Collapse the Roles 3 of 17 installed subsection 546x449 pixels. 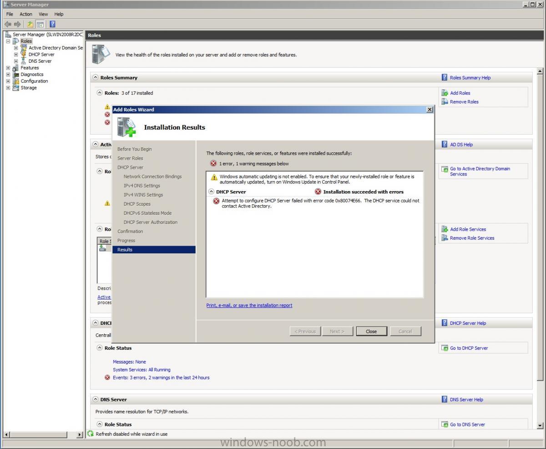(100, 93)
